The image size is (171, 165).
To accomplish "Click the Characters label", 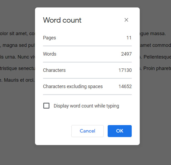I will click(x=54, y=70).
